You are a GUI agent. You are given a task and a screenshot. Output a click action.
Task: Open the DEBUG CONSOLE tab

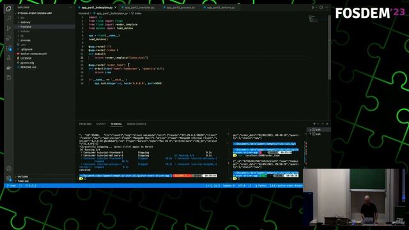pyautogui.click(x=136, y=124)
